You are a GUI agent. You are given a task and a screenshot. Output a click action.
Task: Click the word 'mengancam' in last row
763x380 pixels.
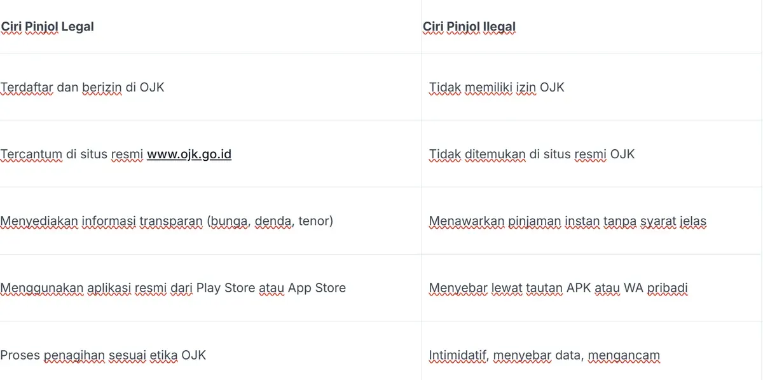(x=624, y=355)
